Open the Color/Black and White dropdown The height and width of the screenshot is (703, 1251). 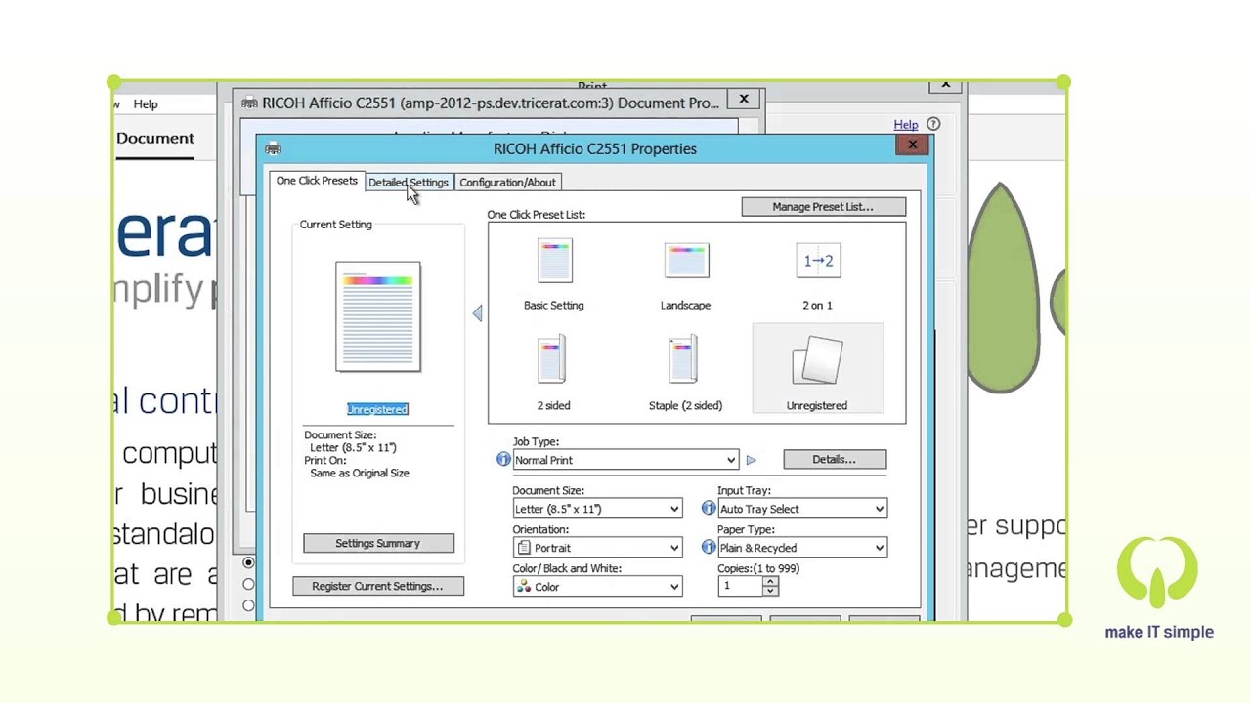pyautogui.click(x=597, y=587)
